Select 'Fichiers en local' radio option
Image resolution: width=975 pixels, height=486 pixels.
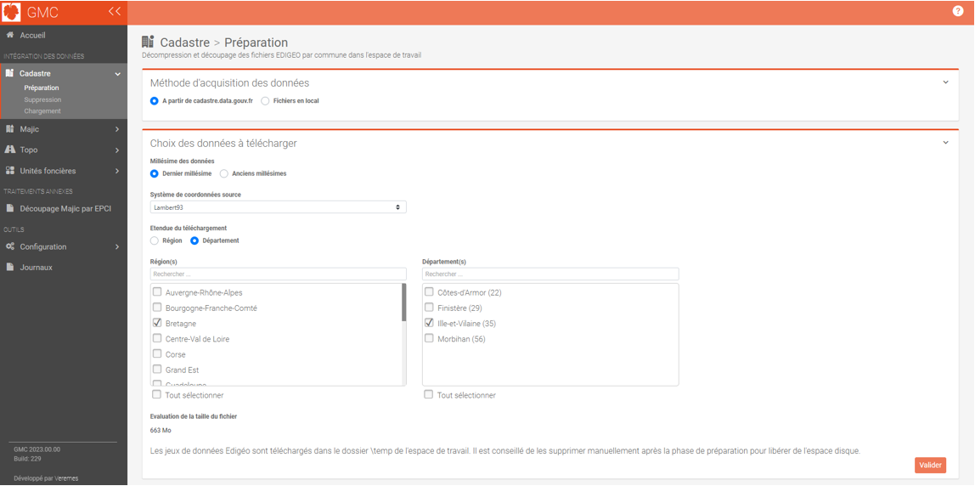click(266, 101)
